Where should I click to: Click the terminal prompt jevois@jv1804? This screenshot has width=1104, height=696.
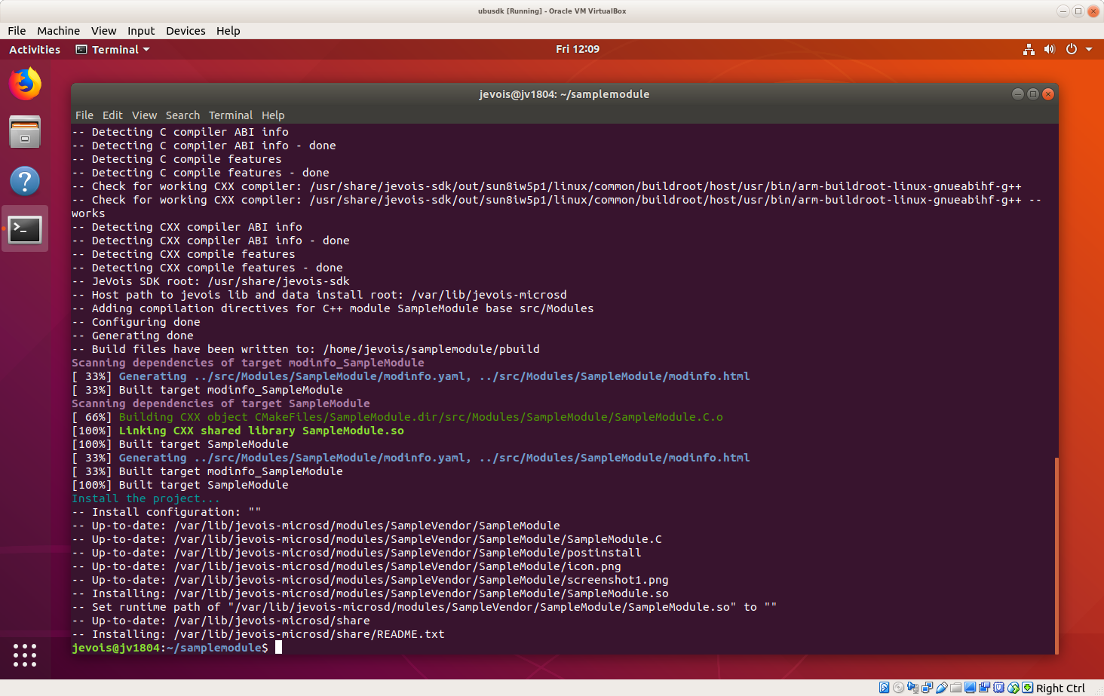pyautogui.click(x=115, y=648)
